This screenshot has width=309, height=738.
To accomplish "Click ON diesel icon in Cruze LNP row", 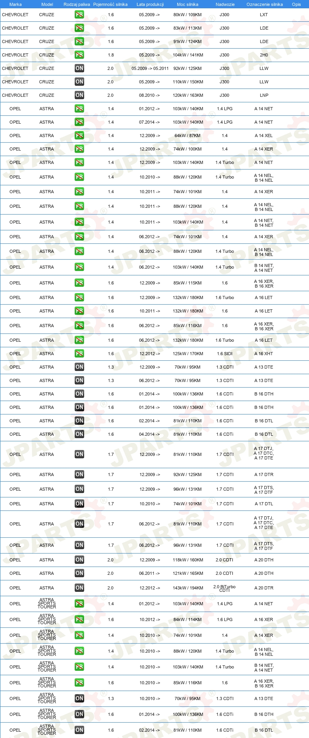I will click(79, 95).
